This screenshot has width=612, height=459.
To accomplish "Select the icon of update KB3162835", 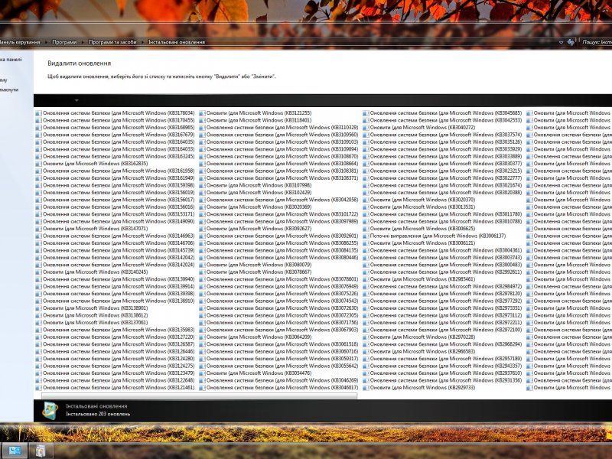I will 38,164.
